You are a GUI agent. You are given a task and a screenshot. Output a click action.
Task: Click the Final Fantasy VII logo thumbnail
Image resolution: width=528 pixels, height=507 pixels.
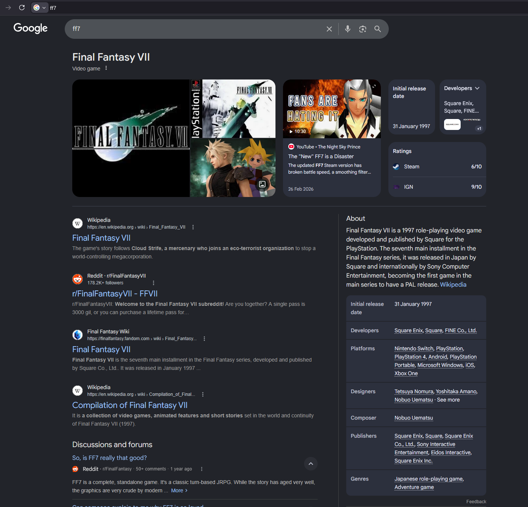coord(131,138)
